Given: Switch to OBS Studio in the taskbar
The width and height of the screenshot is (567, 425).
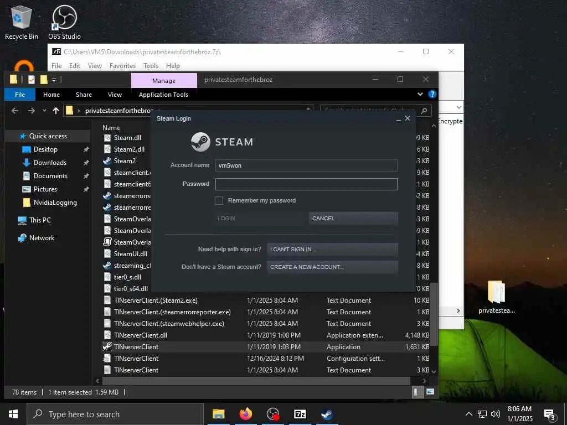Looking at the screenshot, I should point(272,414).
